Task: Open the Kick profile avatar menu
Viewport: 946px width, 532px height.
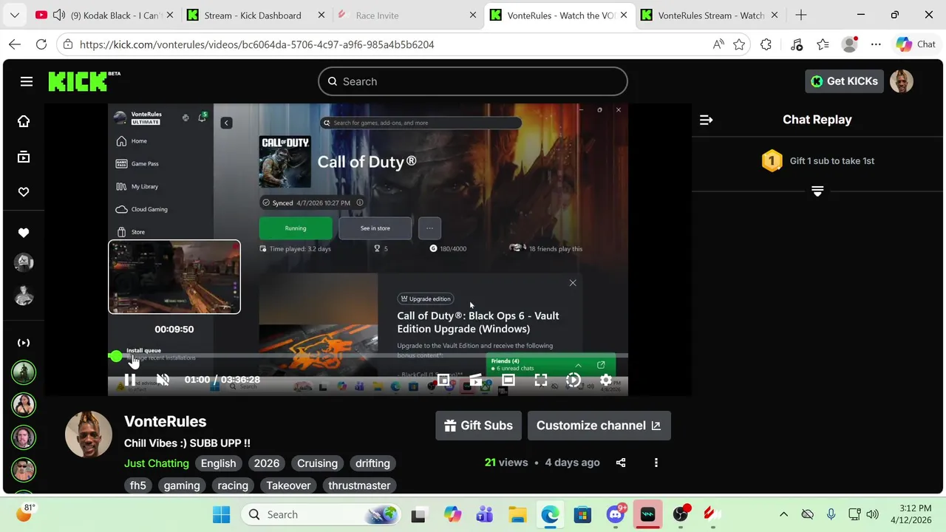Action: (902, 81)
